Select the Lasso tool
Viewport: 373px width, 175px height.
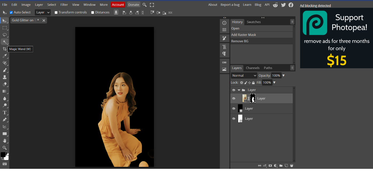pyautogui.click(x=5, y=35)
